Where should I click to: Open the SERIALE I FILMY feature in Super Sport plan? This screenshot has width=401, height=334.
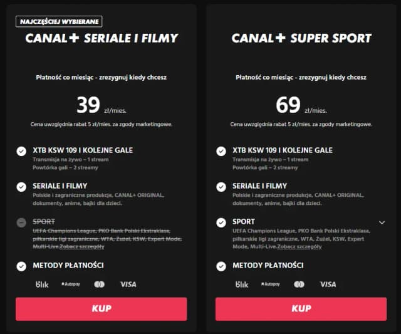(261, 186)
